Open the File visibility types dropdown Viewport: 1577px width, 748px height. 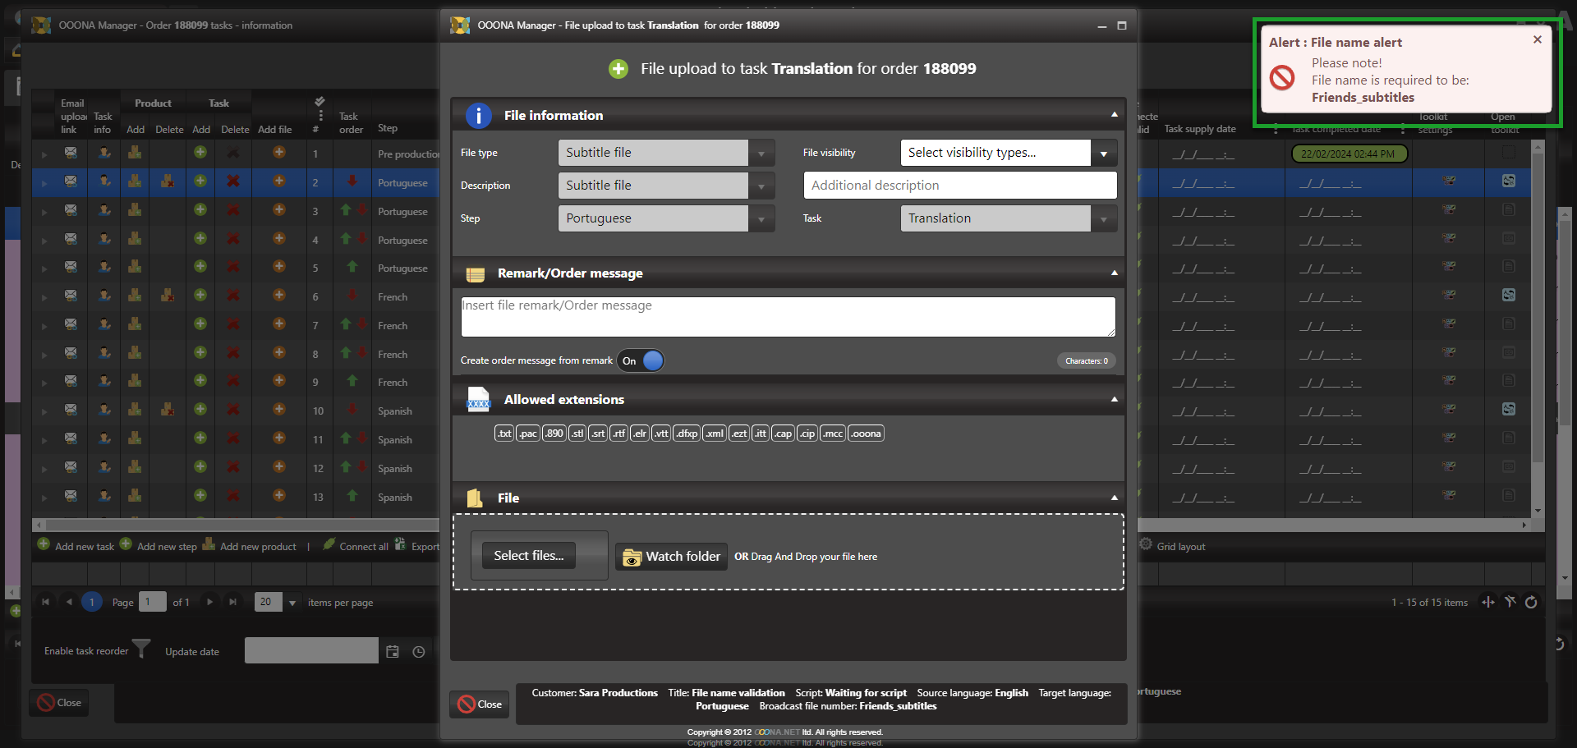pyautogui.click(x=1103, y=154)
